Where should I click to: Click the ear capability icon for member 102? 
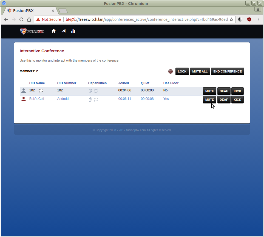90,91
